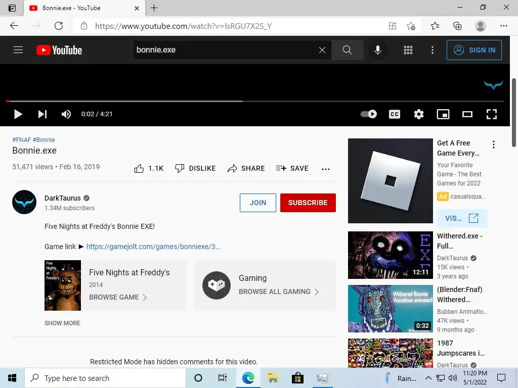This screenshot has height=388, width=518.
Task: Start voice search with microphone
Action: 377,50
